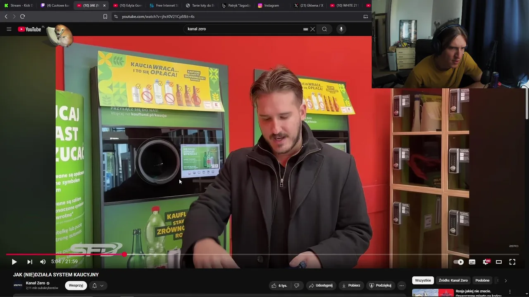
Task: Clear the YouTube search query
Action: pos(313,29)
